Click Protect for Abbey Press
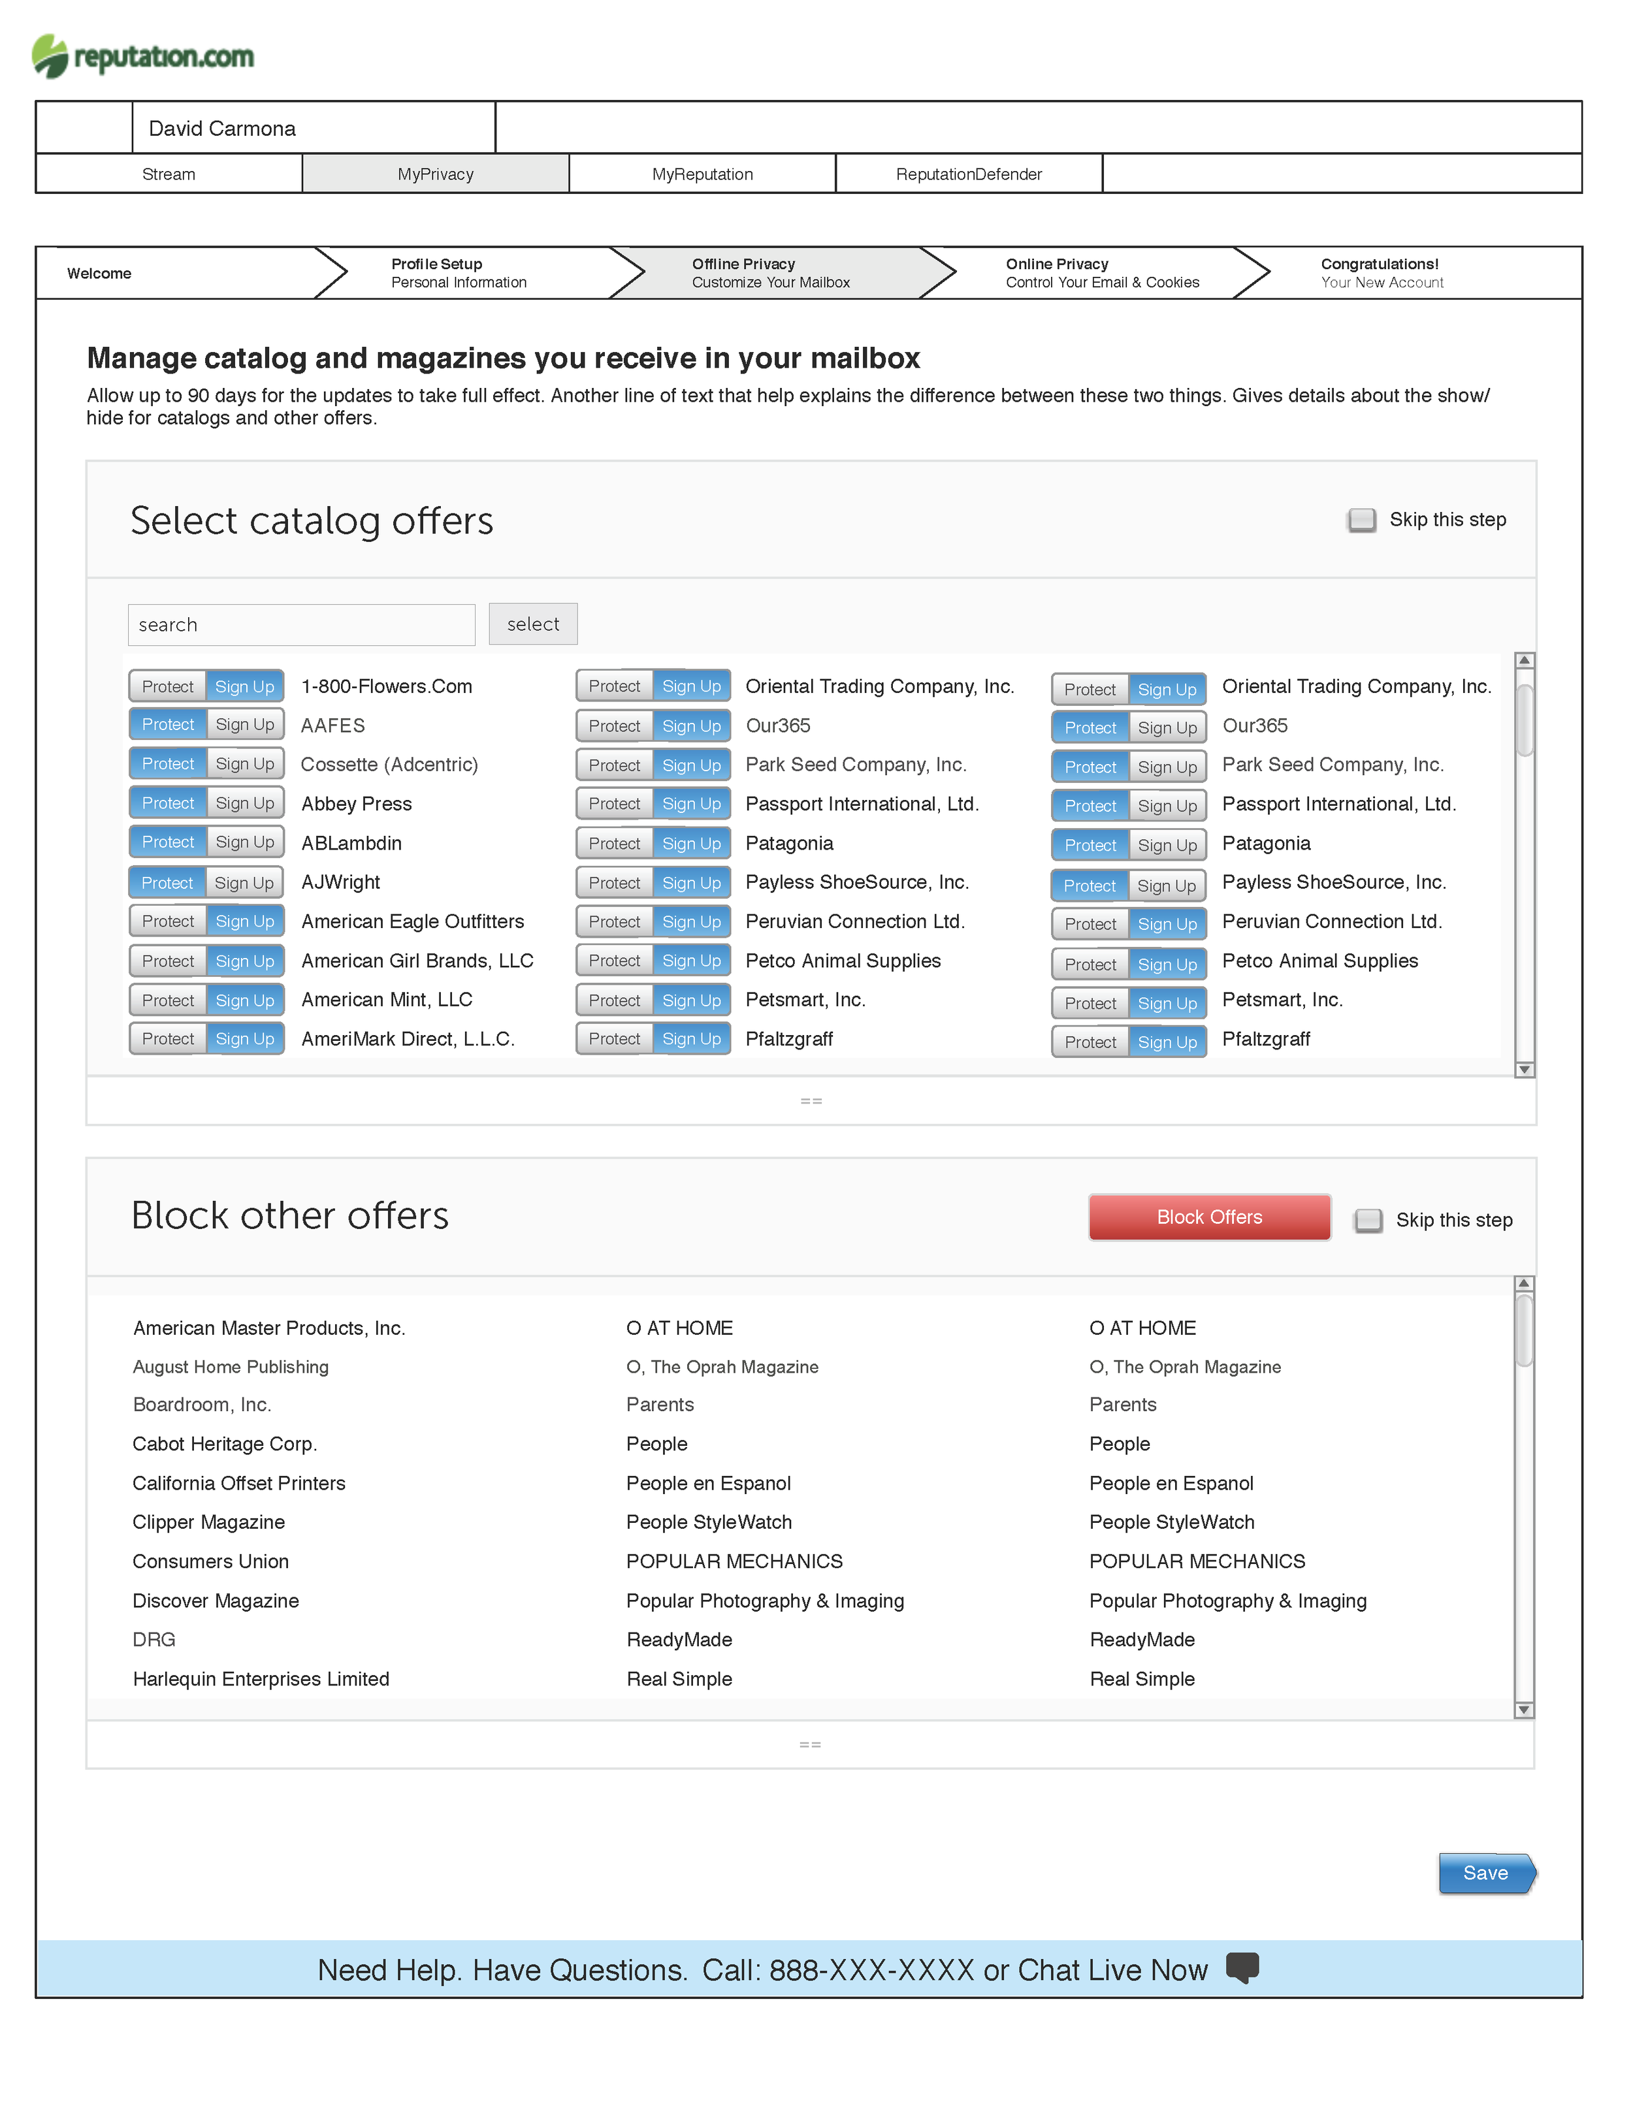This screenshot has width=1633, height=2123. pos(167,803)
